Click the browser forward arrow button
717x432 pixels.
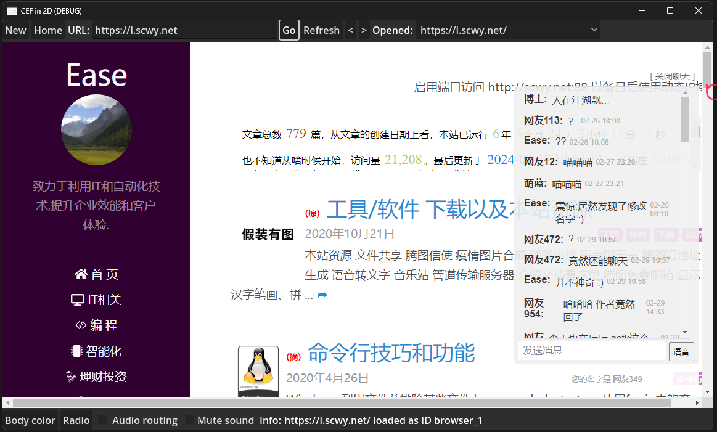click(x=364, y=30)
